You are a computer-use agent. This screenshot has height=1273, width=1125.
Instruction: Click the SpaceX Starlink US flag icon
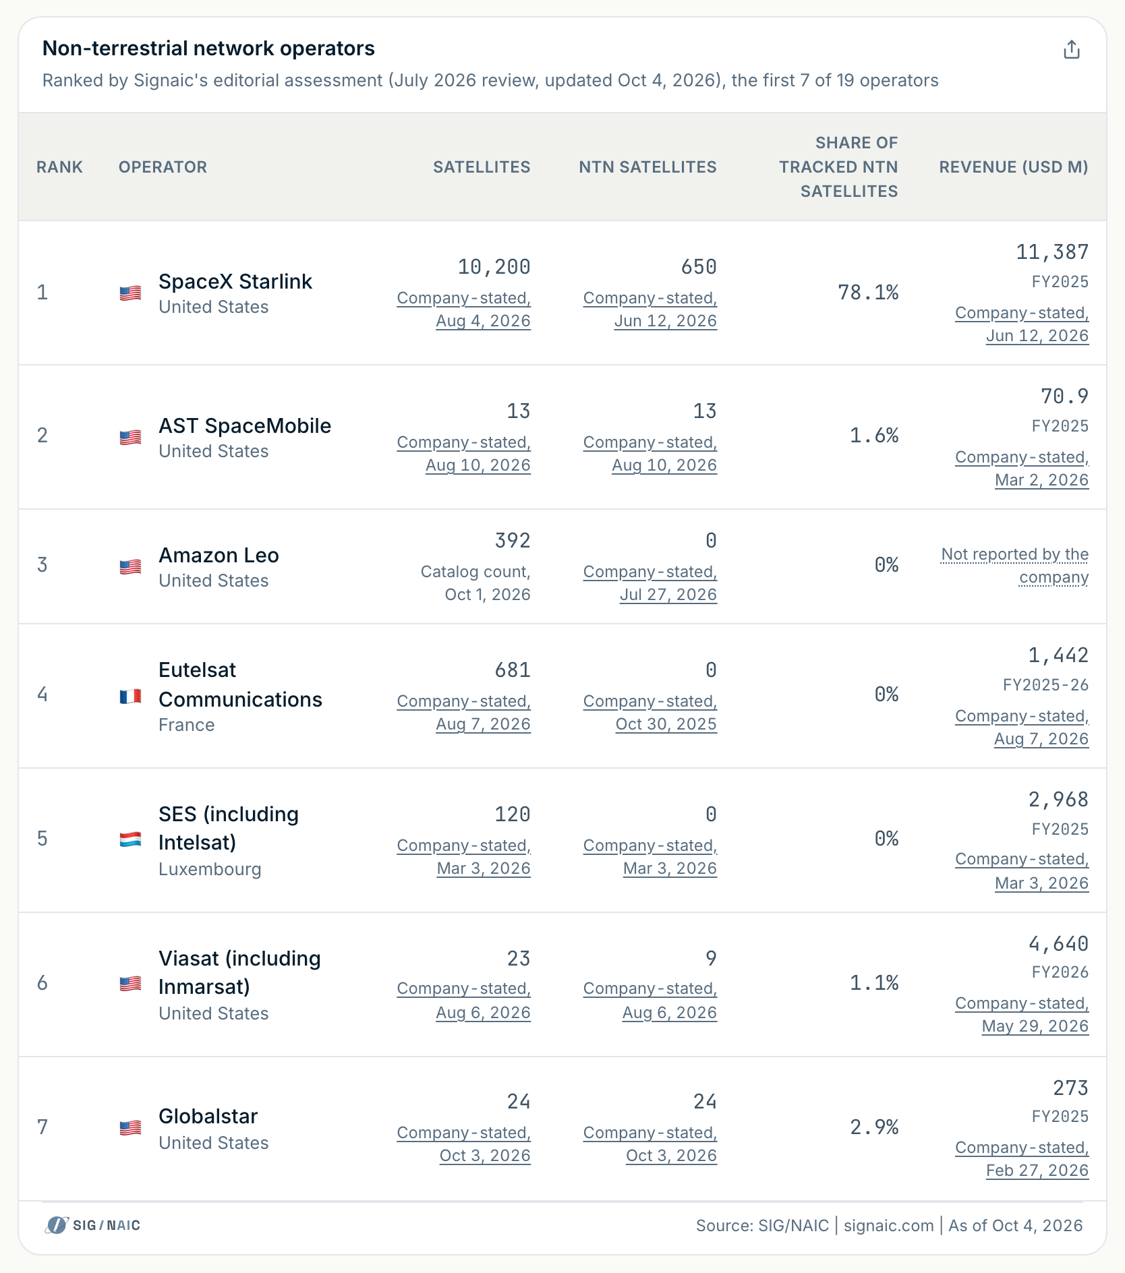[130, 293]
